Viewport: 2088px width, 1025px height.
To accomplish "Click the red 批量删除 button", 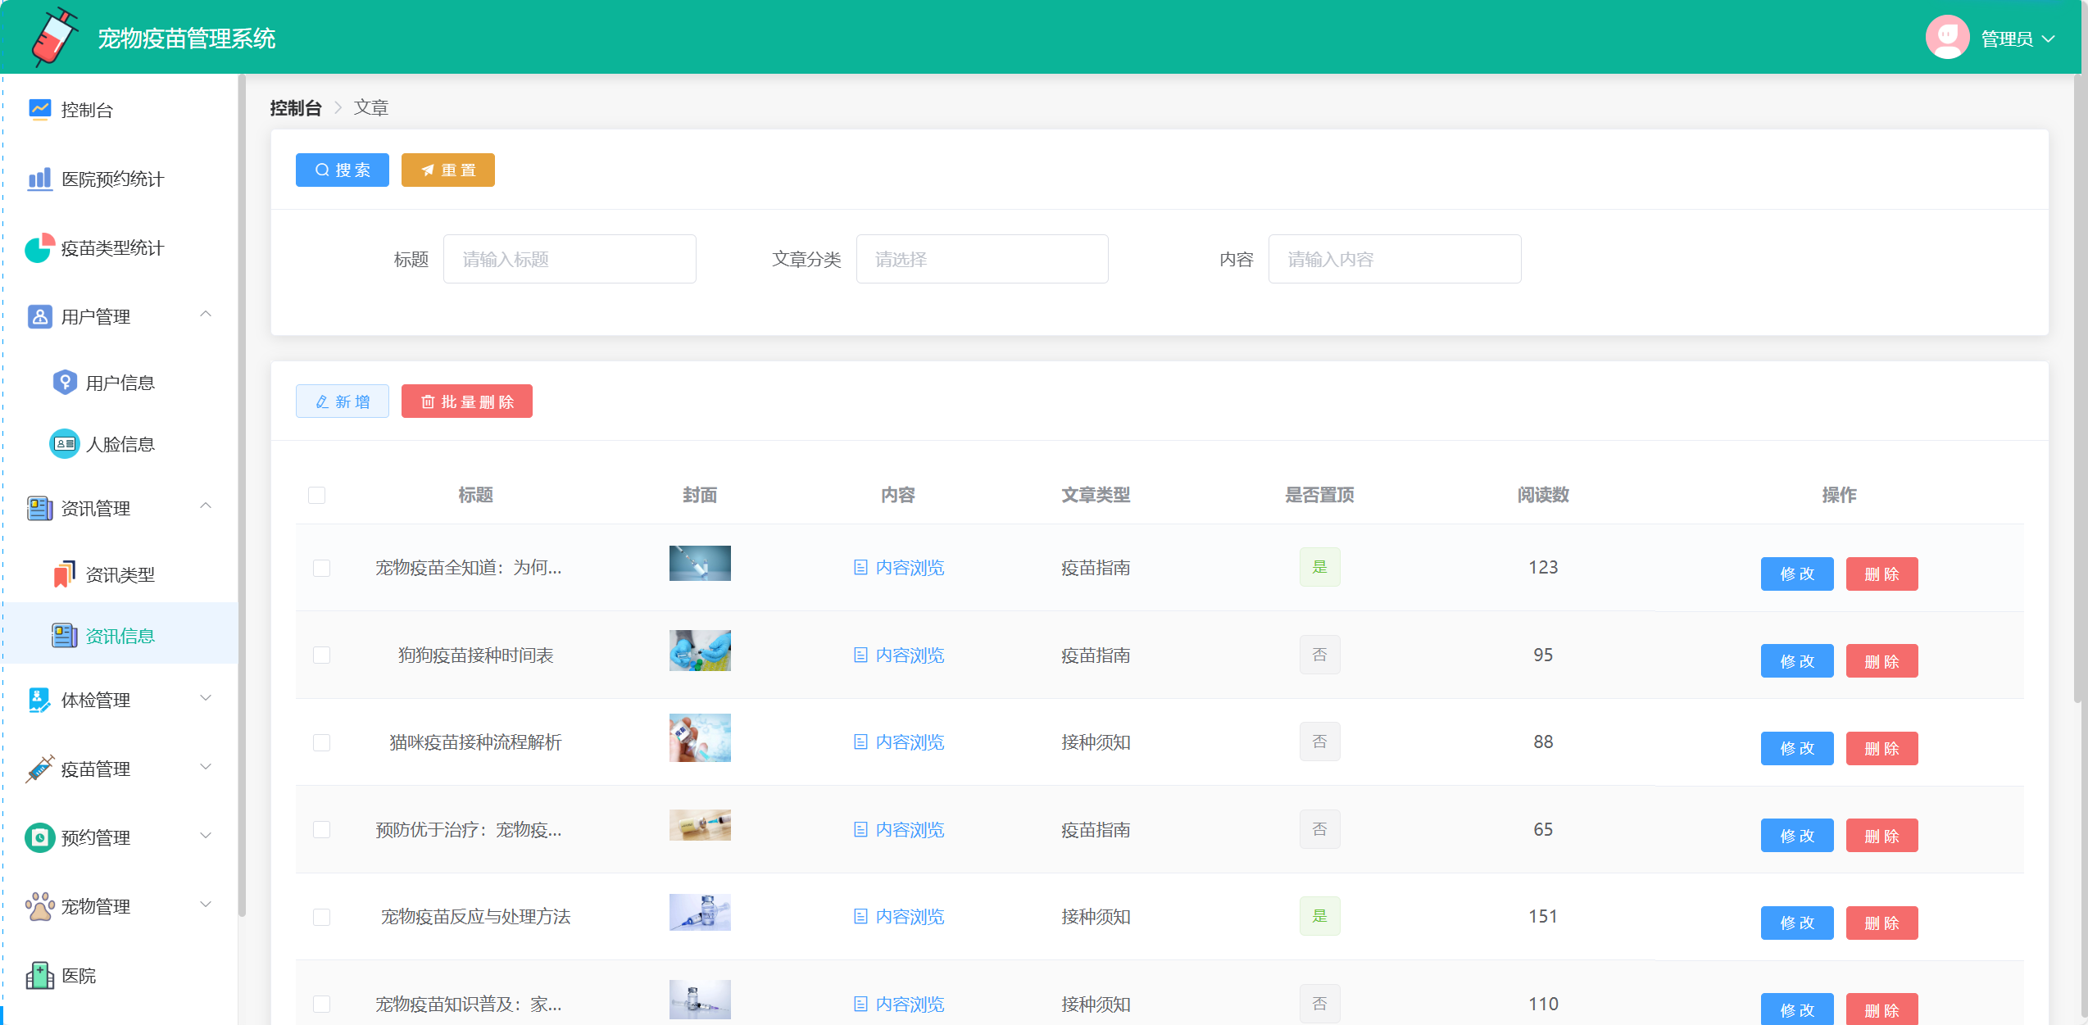I will (x=467, y=401).
